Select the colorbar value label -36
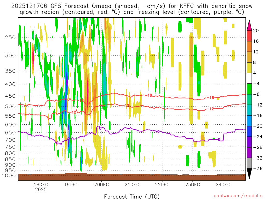The image size is (265, 199). click(x=258, y=168)
